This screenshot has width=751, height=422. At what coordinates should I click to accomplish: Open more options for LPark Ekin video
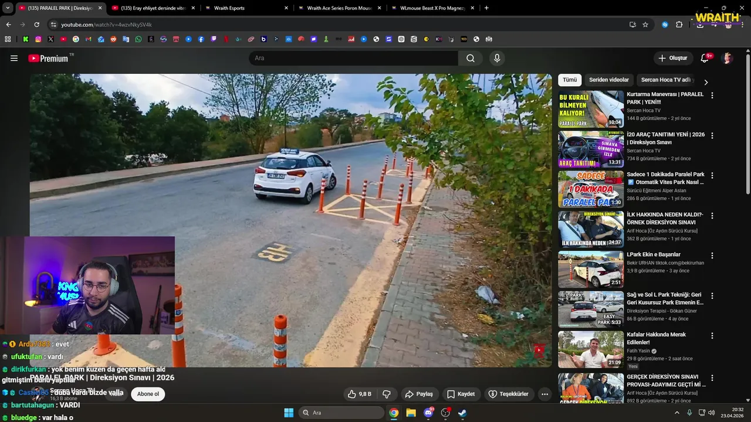712,256
